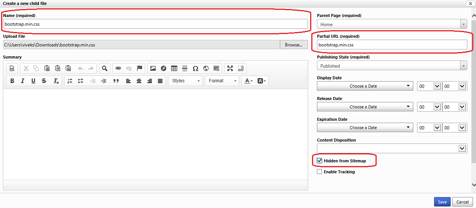476x208 pixels.
Task: Open the Source view in the editor
Action: click(12, 68)
